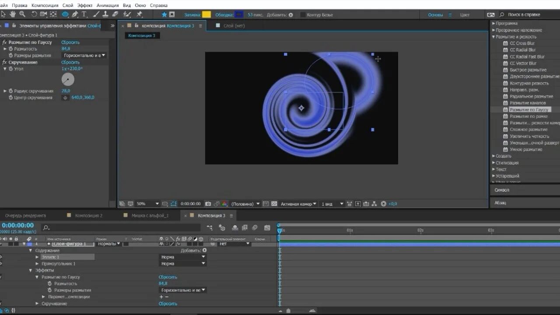Select the Type text tool
The image size is (560, 315).
click(84, 14)
